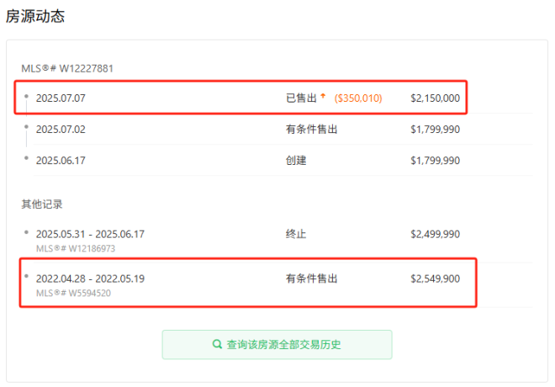Click the 已售出 status label
Screen dimensions: 555x387
coord(301,98)
